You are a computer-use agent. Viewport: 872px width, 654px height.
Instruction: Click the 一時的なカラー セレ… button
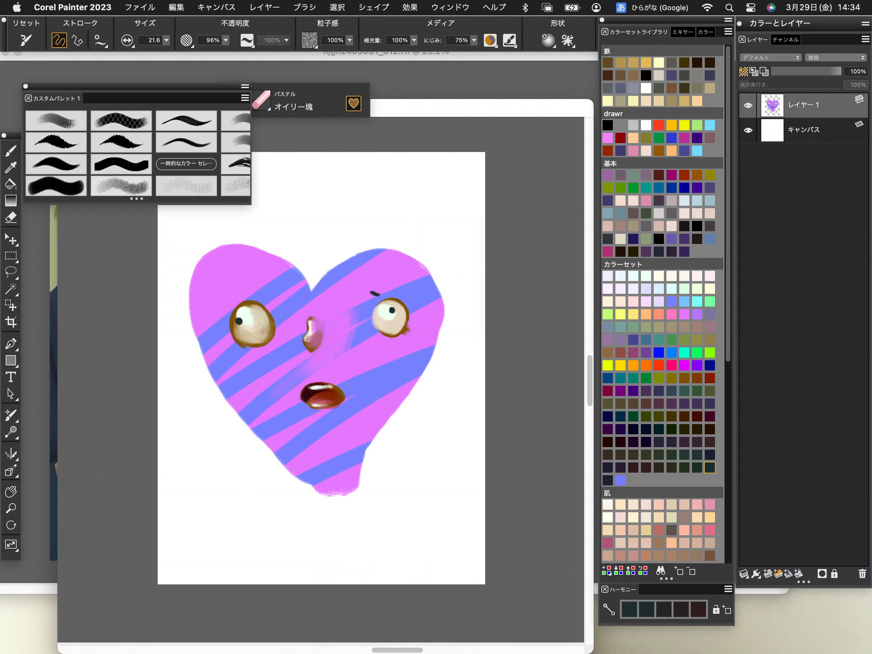[186, 163]
